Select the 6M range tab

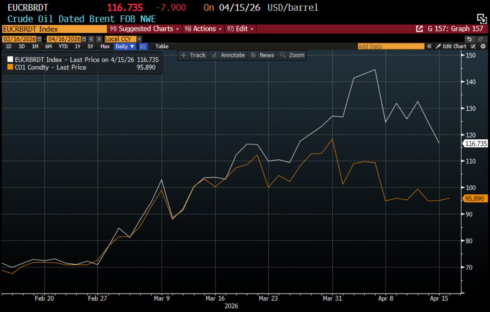pos(49,46)
